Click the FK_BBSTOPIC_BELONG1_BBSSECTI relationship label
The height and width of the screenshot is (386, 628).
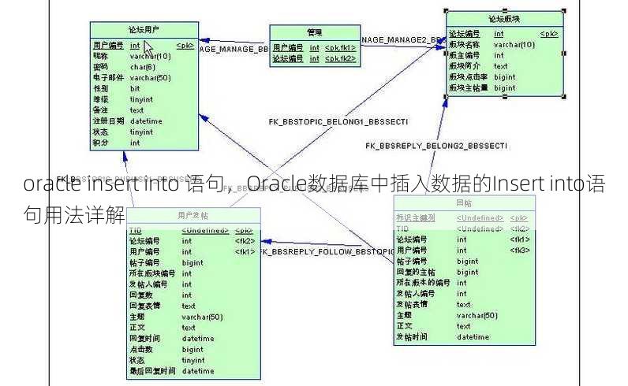338,122
